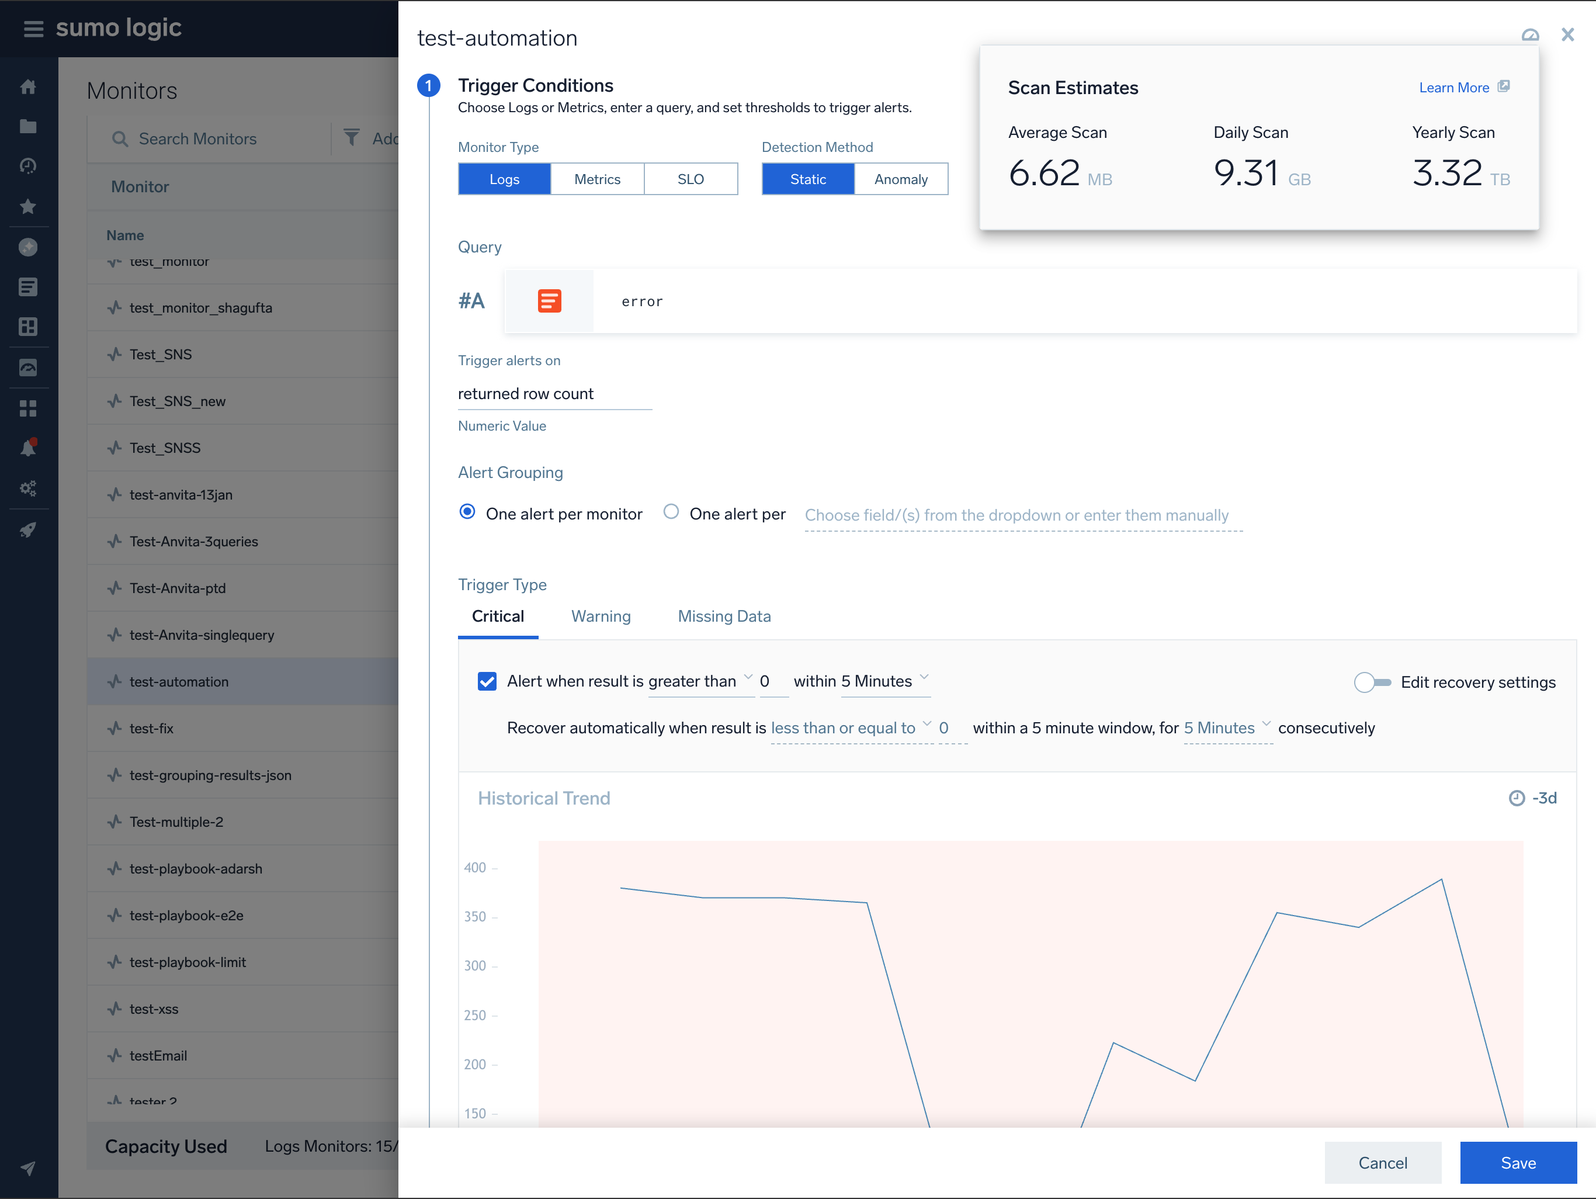This screenshot has height=1199, width=1596.
Task: Toggle Edit recovery settings switch
Action: [1372, 682]
